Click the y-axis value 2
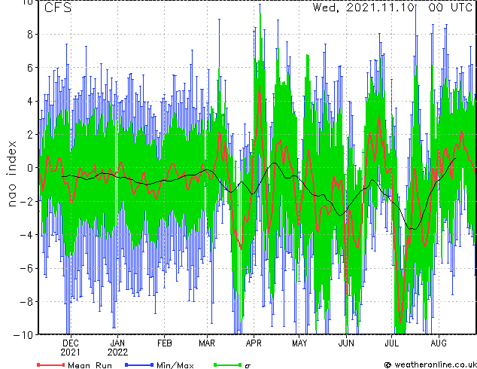 (30, 135)
